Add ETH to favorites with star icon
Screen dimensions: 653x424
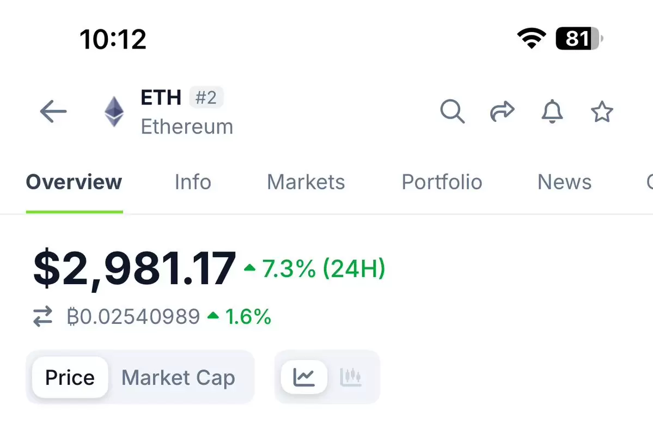[x=602, y=112]
